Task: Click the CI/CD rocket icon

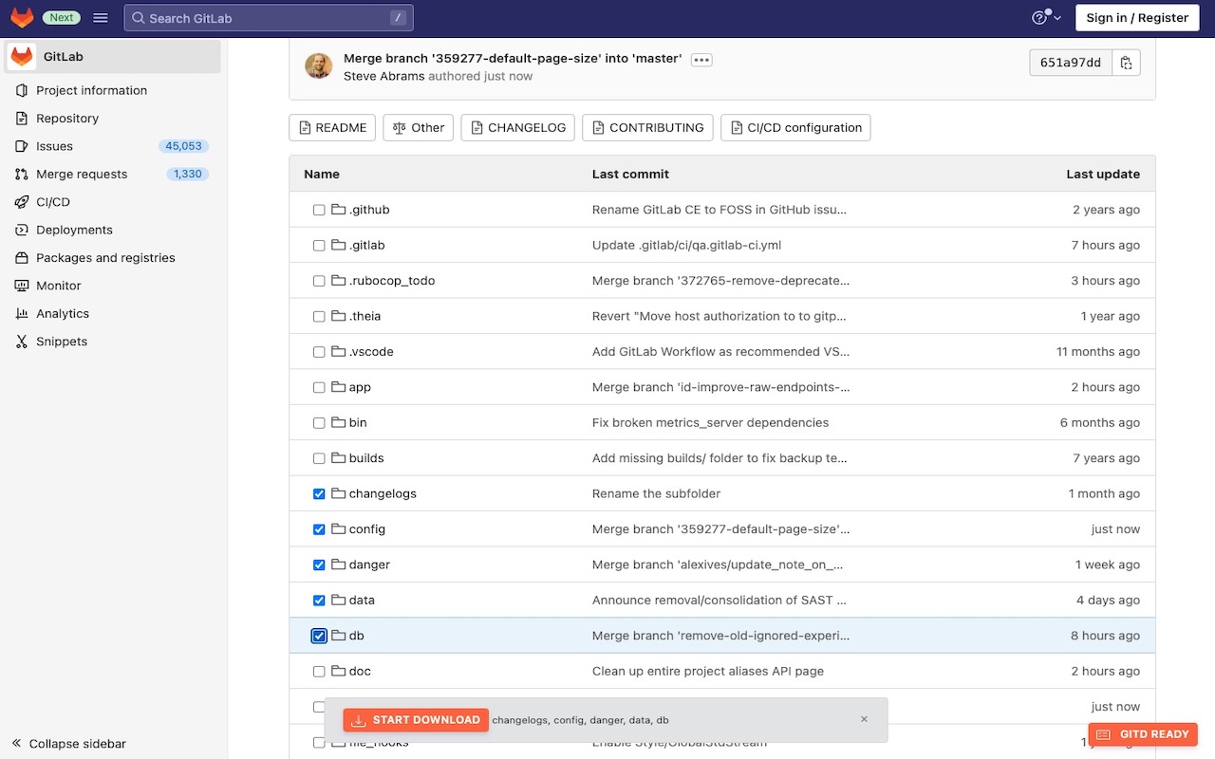Action: [22, 202]
